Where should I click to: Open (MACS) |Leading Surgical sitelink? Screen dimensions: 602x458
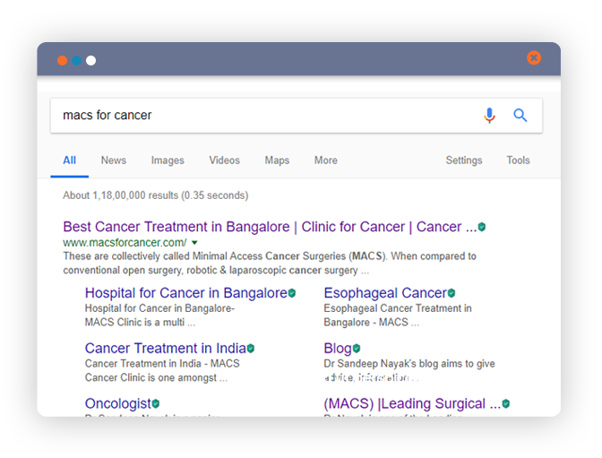coord(412,404)
